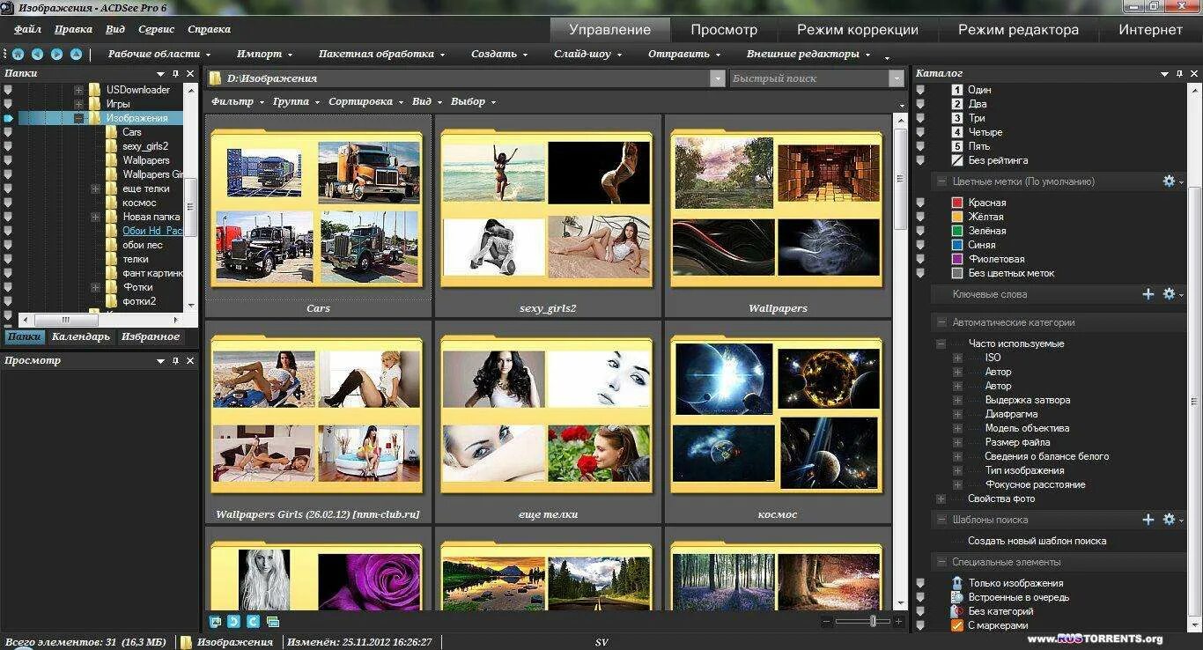The width and height of the screenshot is (1203, 650).
Task: Pin the Папки panel with pushpin icon
Action: click(176, 74)
